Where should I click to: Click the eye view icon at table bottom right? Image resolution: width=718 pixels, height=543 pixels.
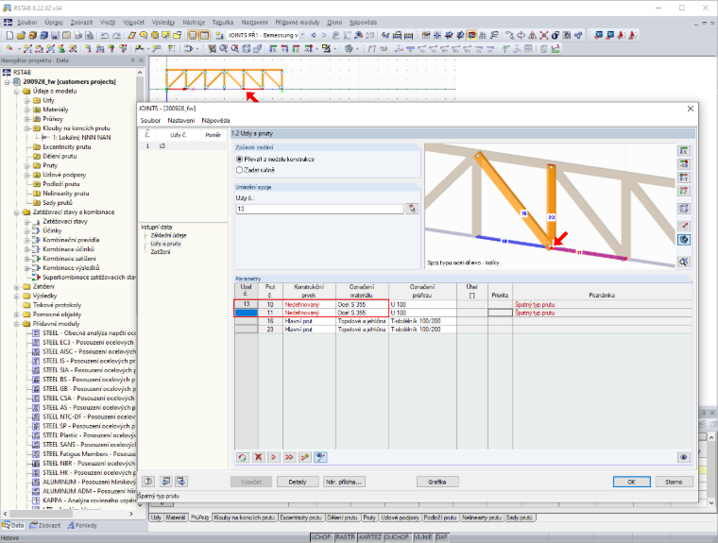coord(684,457)
